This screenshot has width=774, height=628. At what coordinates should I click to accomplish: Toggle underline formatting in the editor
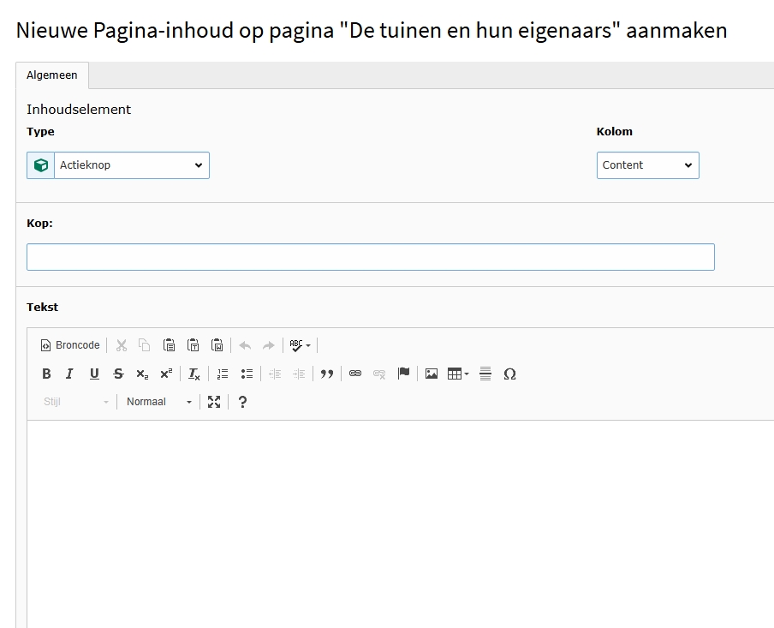tap(94, 374)
